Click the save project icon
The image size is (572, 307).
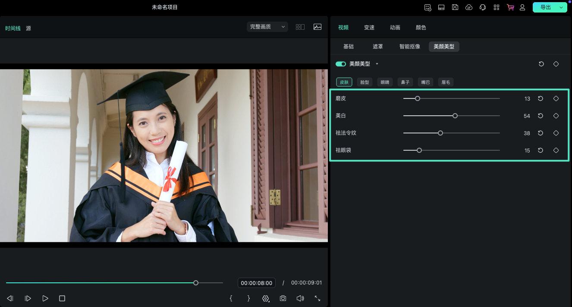point(455,7)
